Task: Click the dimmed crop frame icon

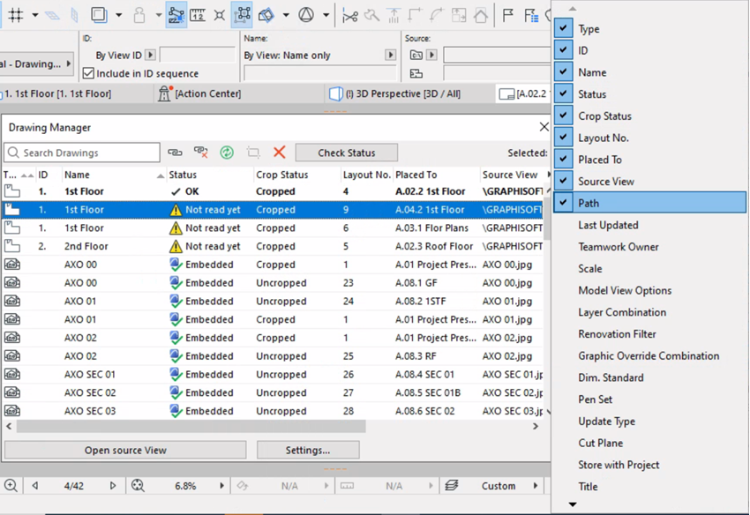Action: [253, 153]
